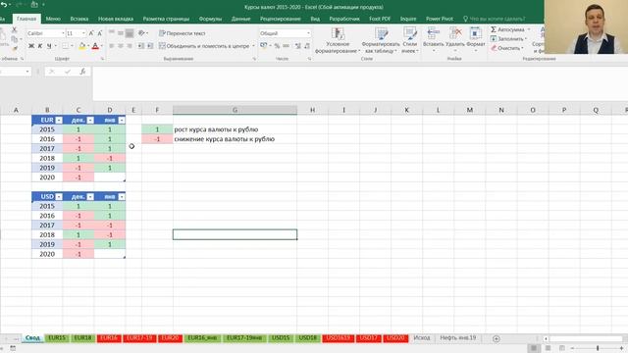Open the Общий number format dropdown
628x353 pixels.
[308, 33]
